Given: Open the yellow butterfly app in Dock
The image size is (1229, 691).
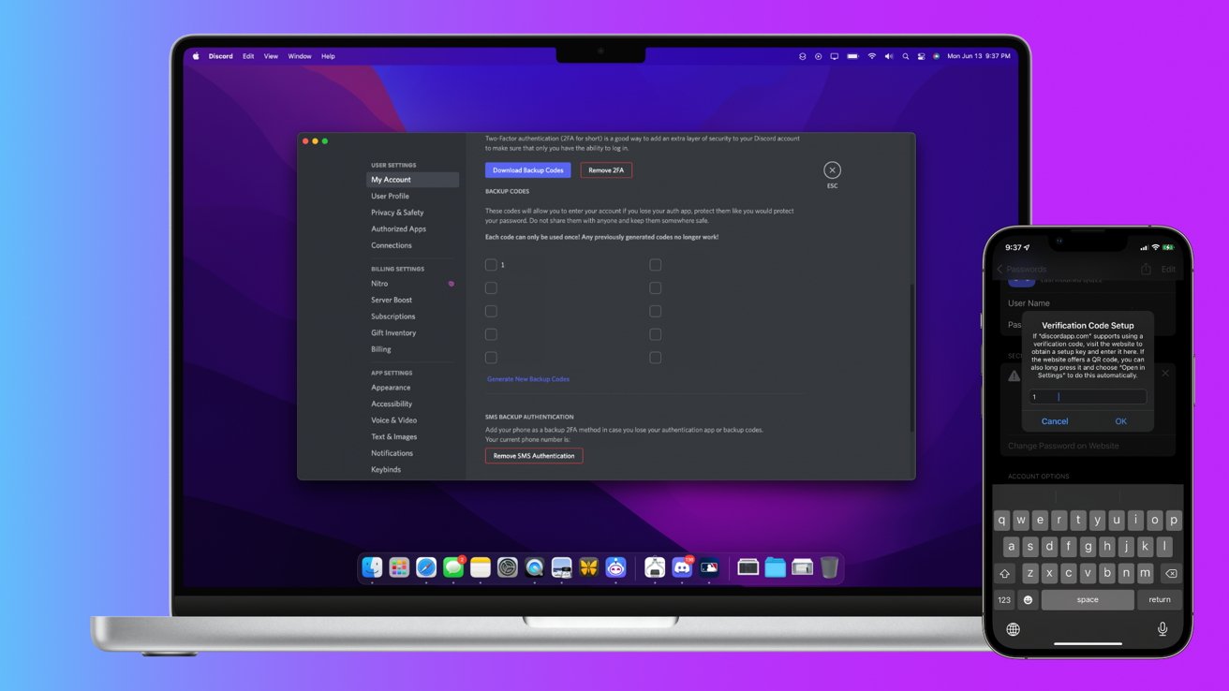Looking at the screenshot, I should pyautogui.click(x=589, y=567).
